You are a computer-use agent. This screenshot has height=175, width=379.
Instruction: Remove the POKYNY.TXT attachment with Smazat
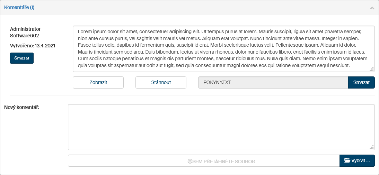tap(361, 82)
